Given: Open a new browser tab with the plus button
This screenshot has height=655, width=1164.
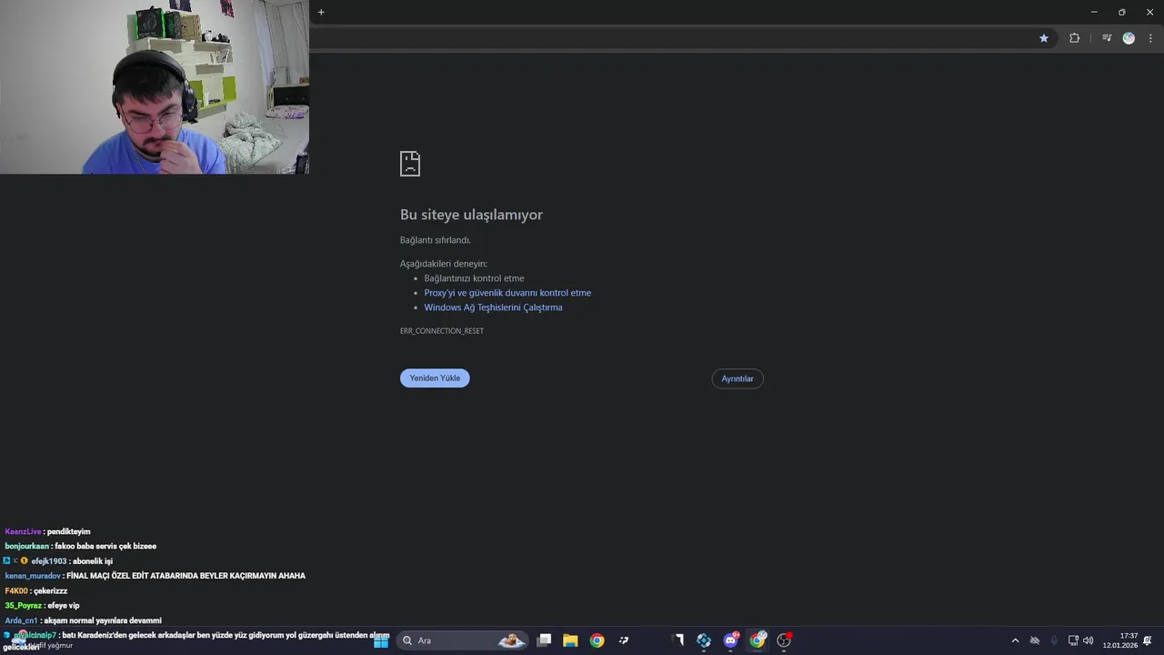Looking at the screenshot, I should (321, 12).
